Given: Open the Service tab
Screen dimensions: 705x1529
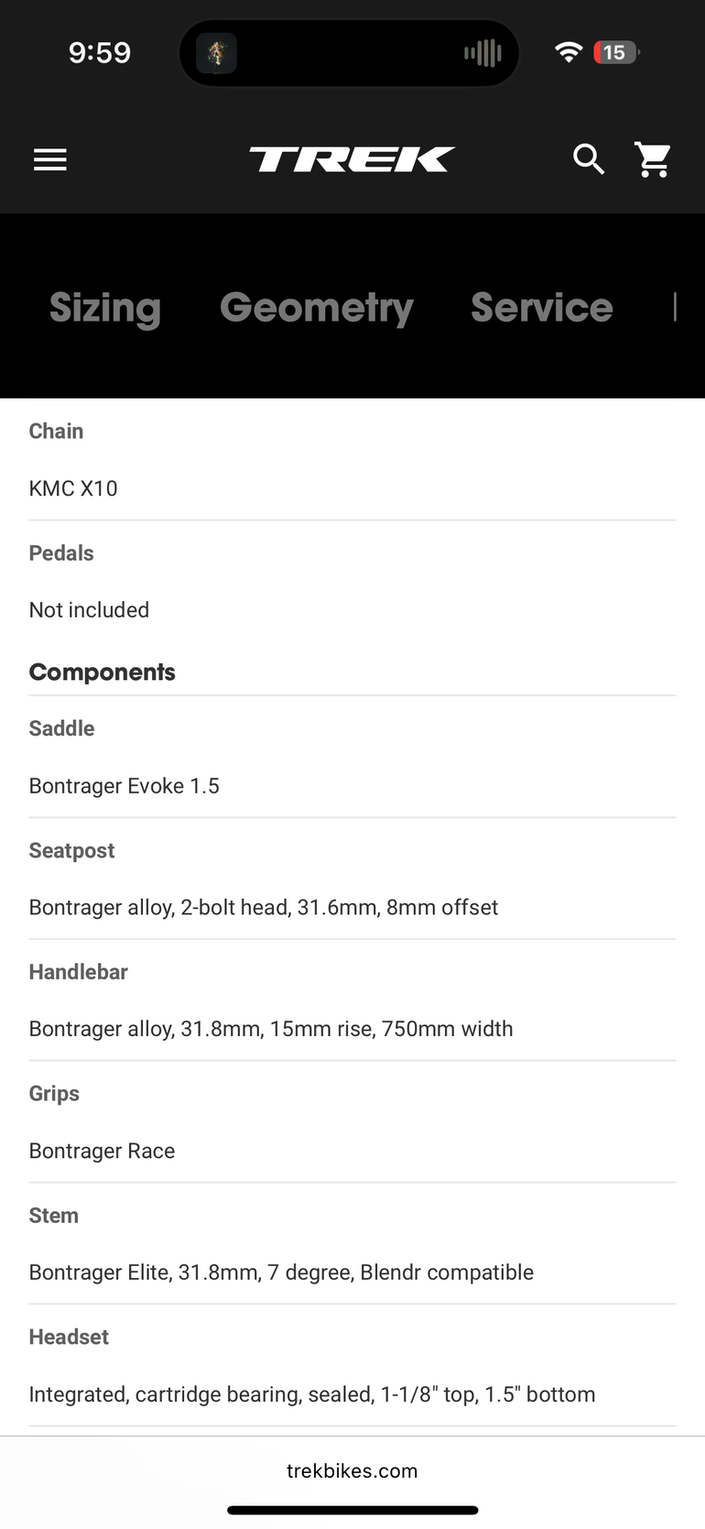Looking at the screenshot, I should [x=541, y=307].
